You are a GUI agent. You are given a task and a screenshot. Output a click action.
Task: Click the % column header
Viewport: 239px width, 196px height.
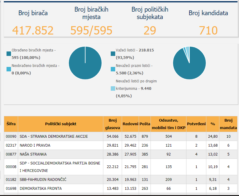coord(213,124)
